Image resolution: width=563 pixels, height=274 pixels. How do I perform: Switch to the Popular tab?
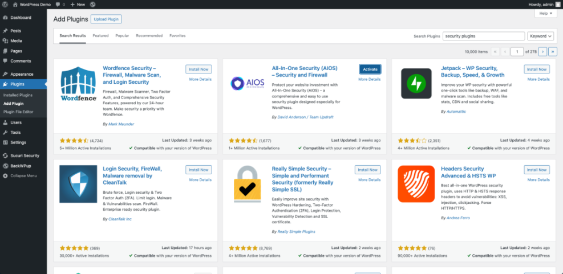[122, 36]
